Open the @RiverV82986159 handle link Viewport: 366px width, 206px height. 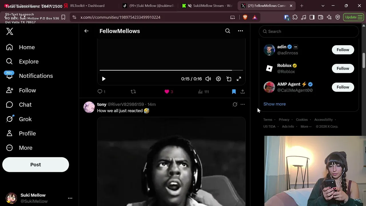click(126, 104)
